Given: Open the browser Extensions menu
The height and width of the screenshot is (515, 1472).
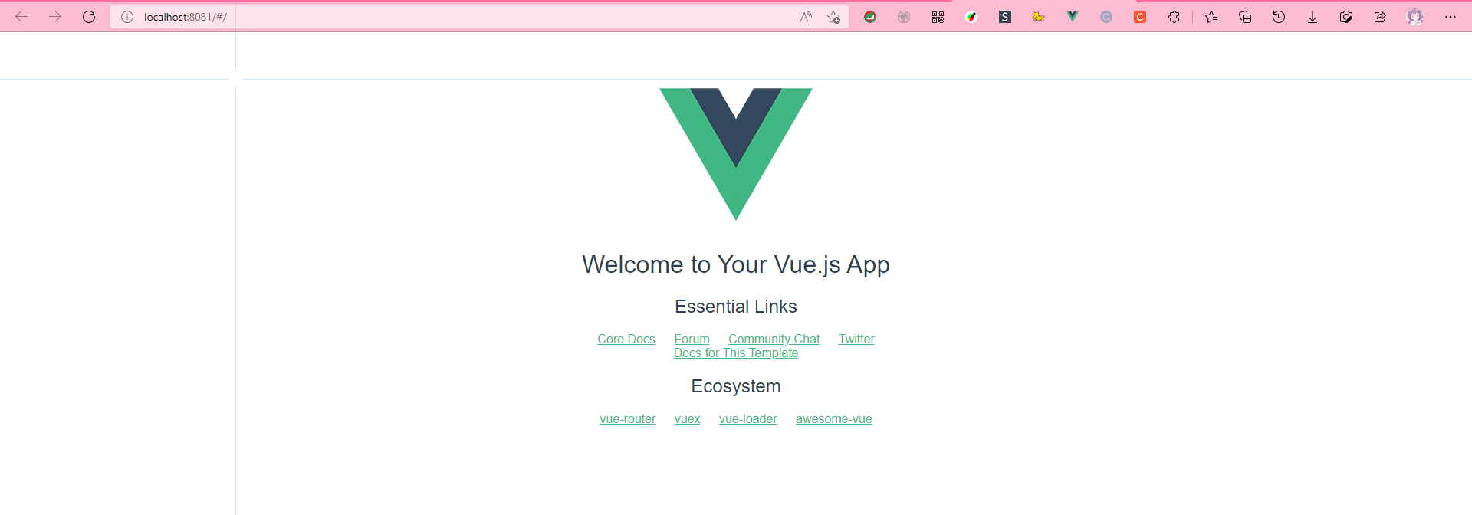Looking at the screenshot, I should coord(1174,17).
